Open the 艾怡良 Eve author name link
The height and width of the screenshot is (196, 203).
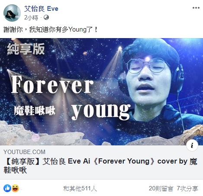pyautogui.click(x=41, y=9)
